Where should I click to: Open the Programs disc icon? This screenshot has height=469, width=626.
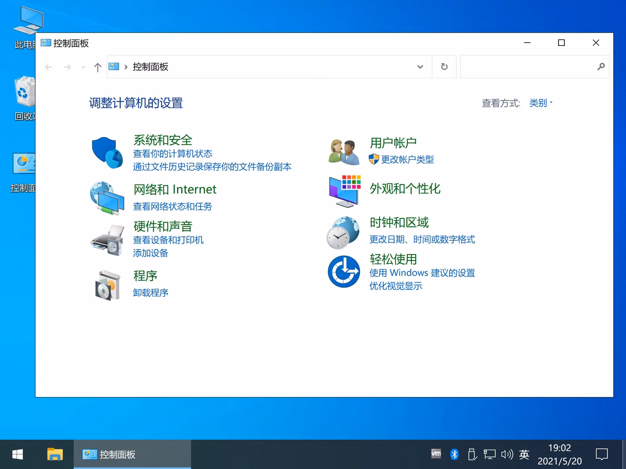point(107,285)
